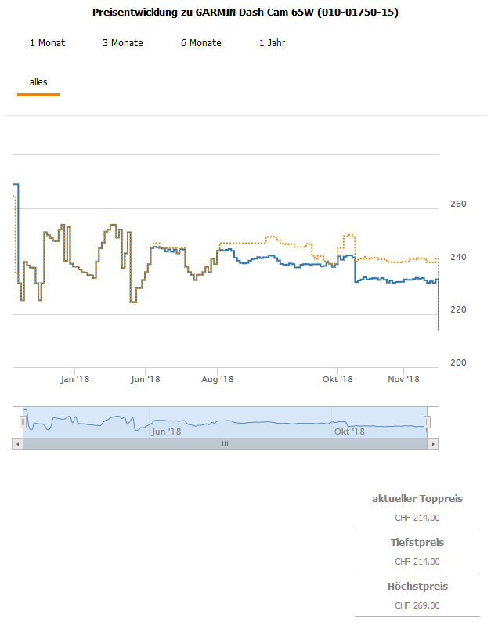Click the aktueller Toppreis heading
491x625 pixels.
point(417,499)
